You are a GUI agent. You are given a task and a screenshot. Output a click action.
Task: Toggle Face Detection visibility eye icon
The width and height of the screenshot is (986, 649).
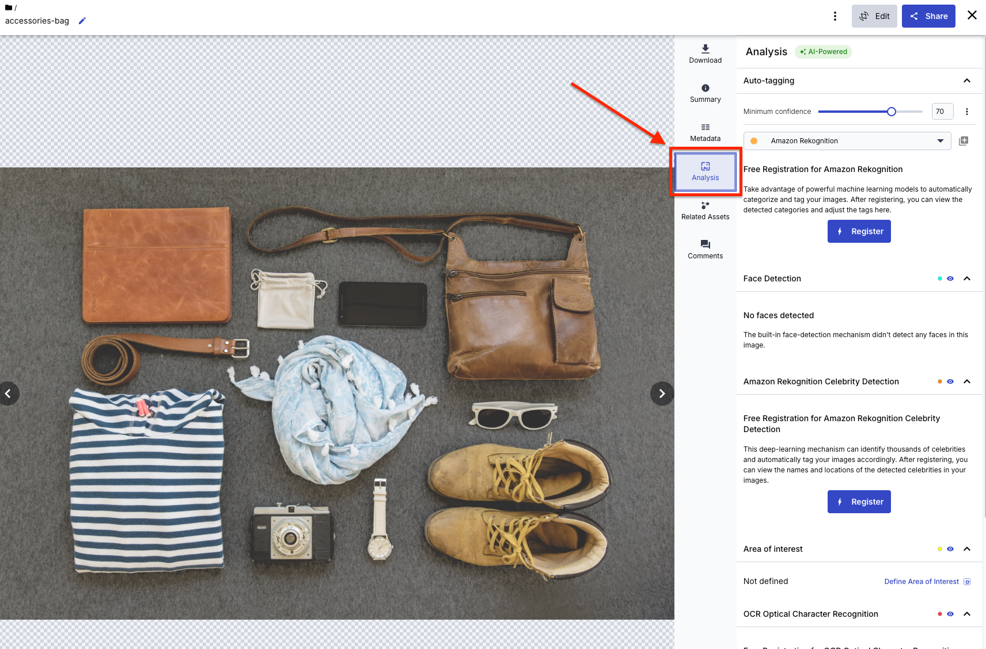[x=950, y=278]
